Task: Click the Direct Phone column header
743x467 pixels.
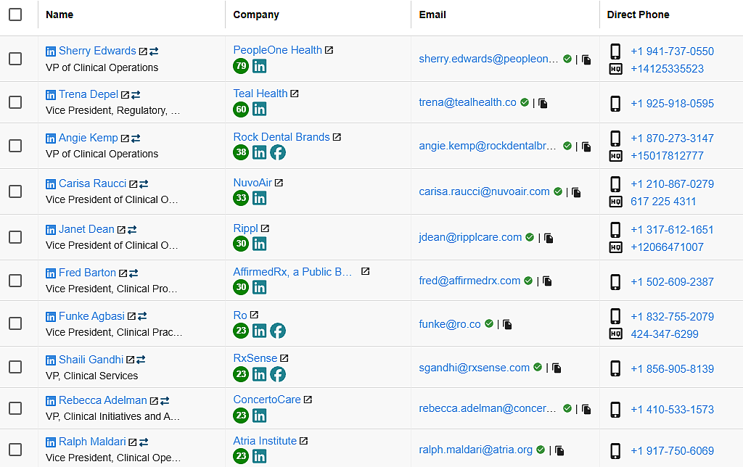Action: click(x=638, y=15)
